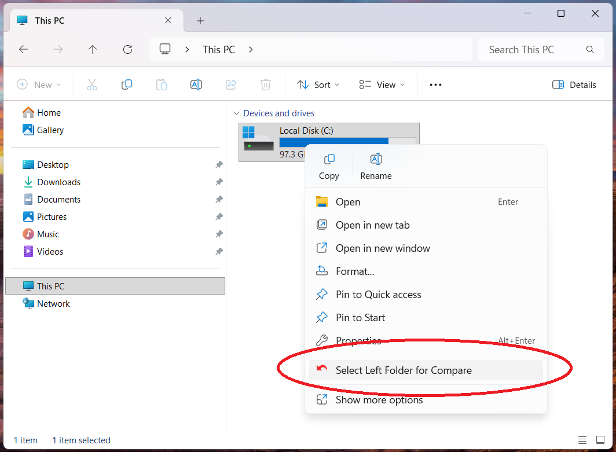Image resolution: width=616 pixels, height=463 pixels.
Task: Click the chevron before This PC in address bar
Action: click(187, 49)
